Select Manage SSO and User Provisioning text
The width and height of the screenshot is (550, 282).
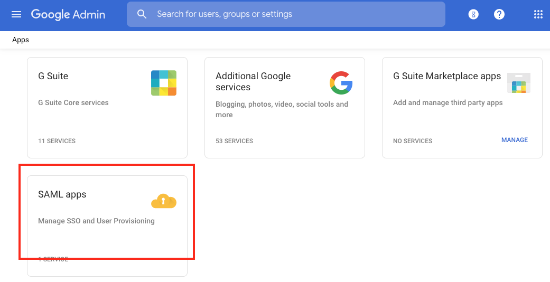point(97,221)
